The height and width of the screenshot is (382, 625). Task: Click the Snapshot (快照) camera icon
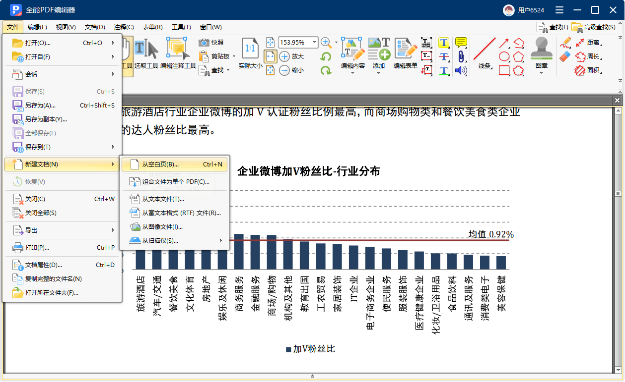204,43
